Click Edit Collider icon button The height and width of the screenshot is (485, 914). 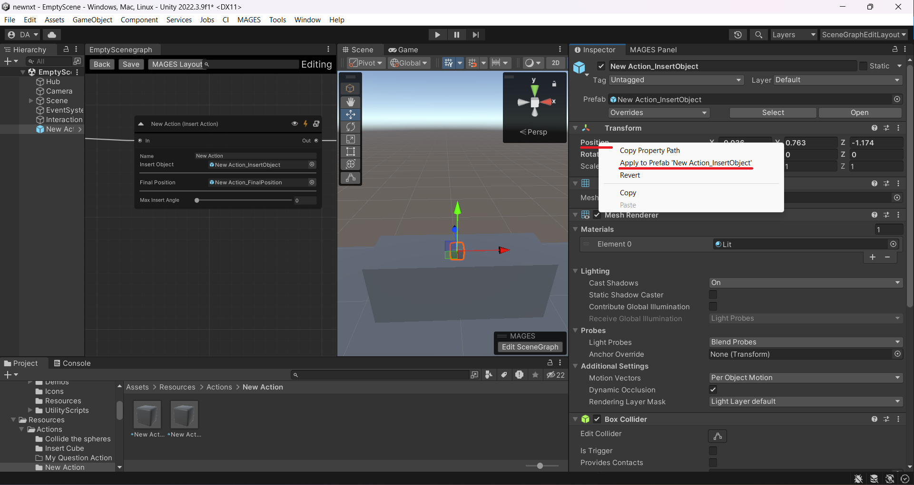coord(717,436)
